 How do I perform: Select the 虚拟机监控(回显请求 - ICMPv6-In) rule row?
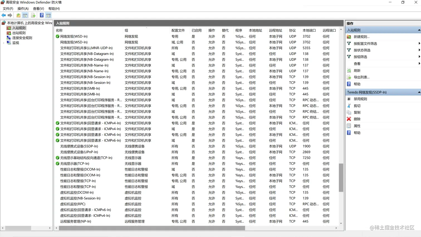coord(197,210)
